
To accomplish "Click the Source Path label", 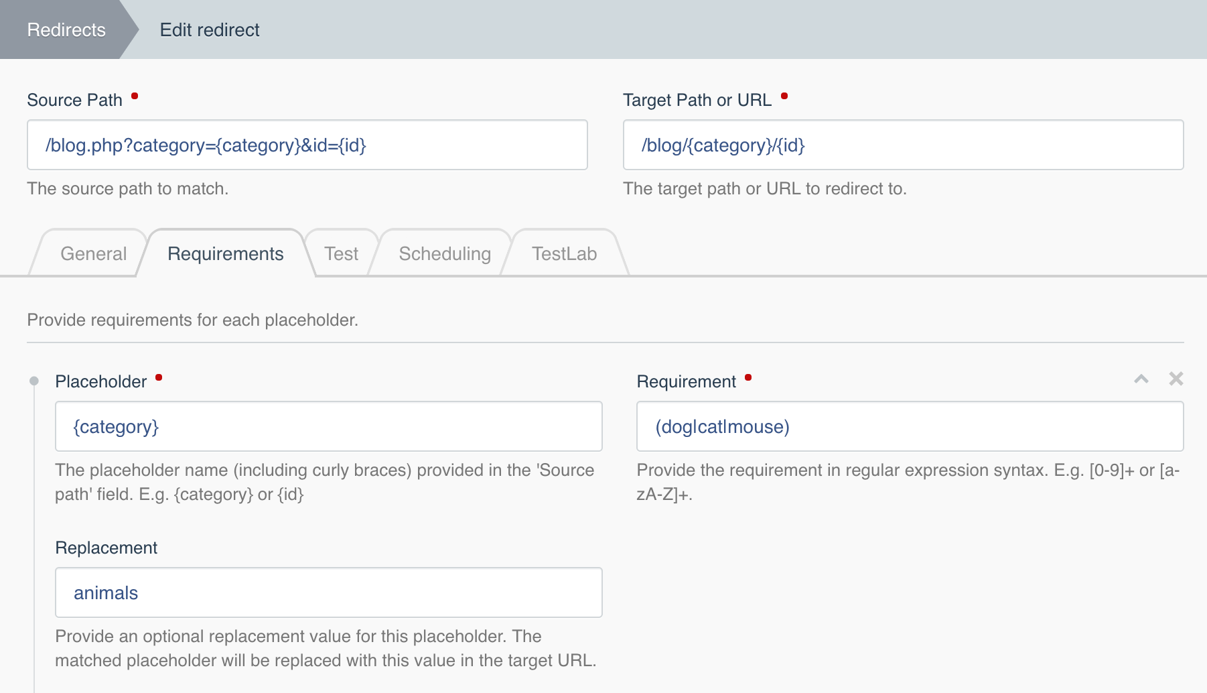I will tap(74, 101).
